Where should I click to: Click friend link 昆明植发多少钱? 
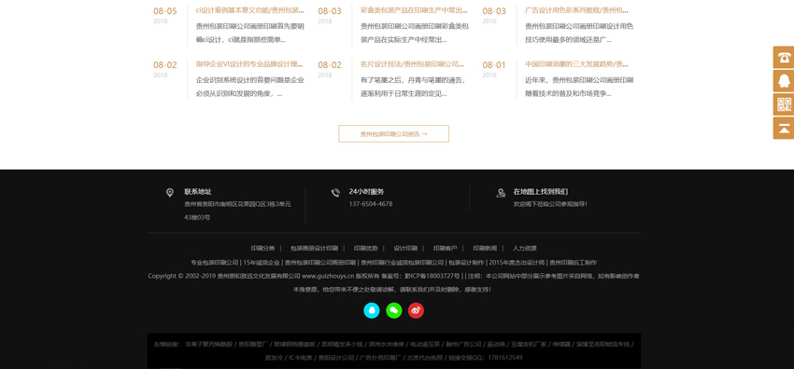click(x=342, y=344)
